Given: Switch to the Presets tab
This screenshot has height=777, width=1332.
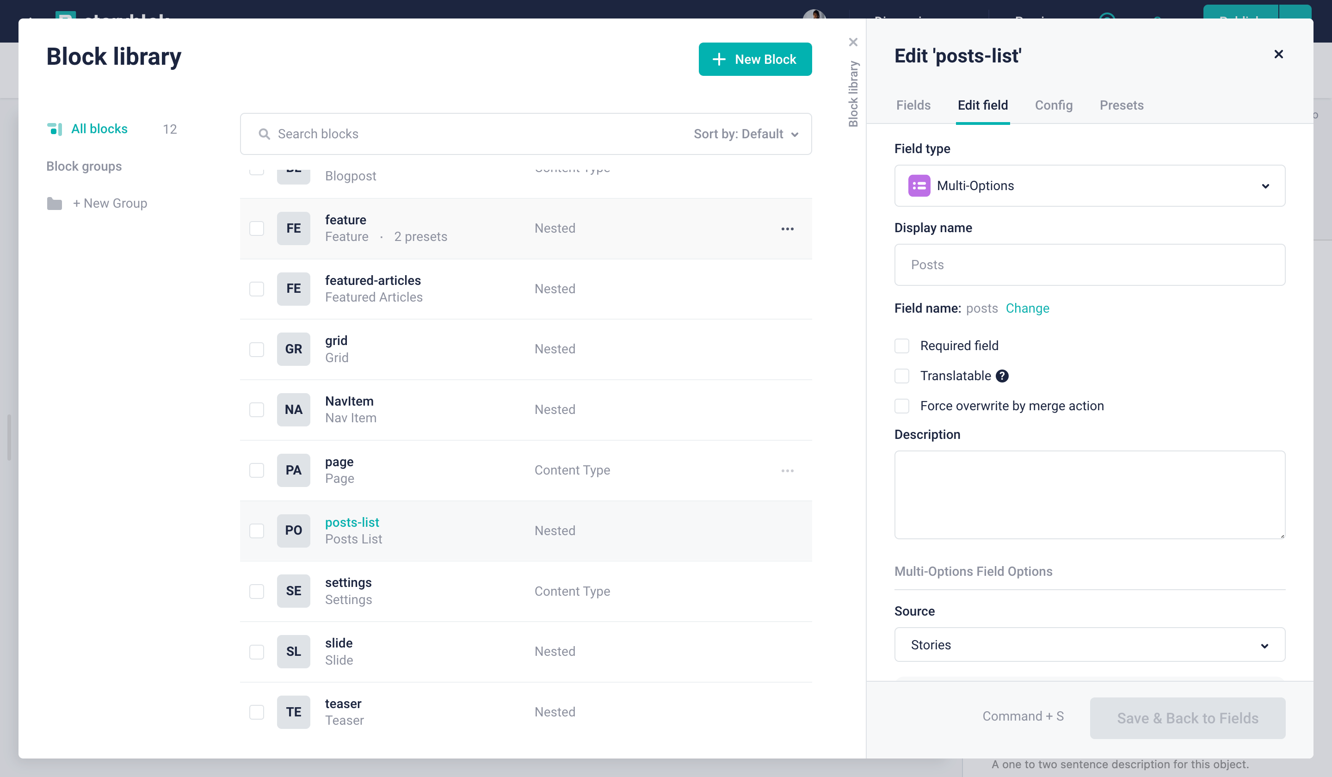Looking at the screenshot, I should click(x=1122, y=105).
